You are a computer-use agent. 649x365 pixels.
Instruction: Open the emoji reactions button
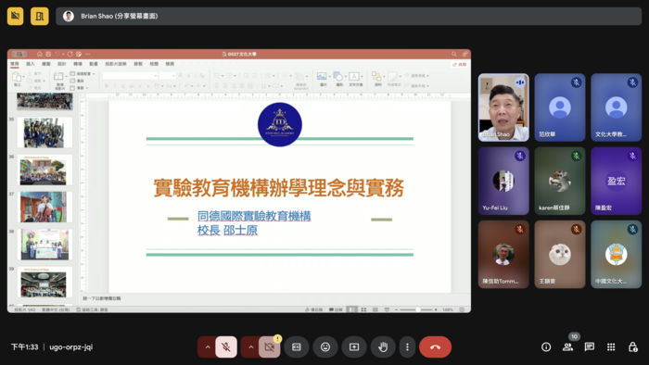pos(325,346)
